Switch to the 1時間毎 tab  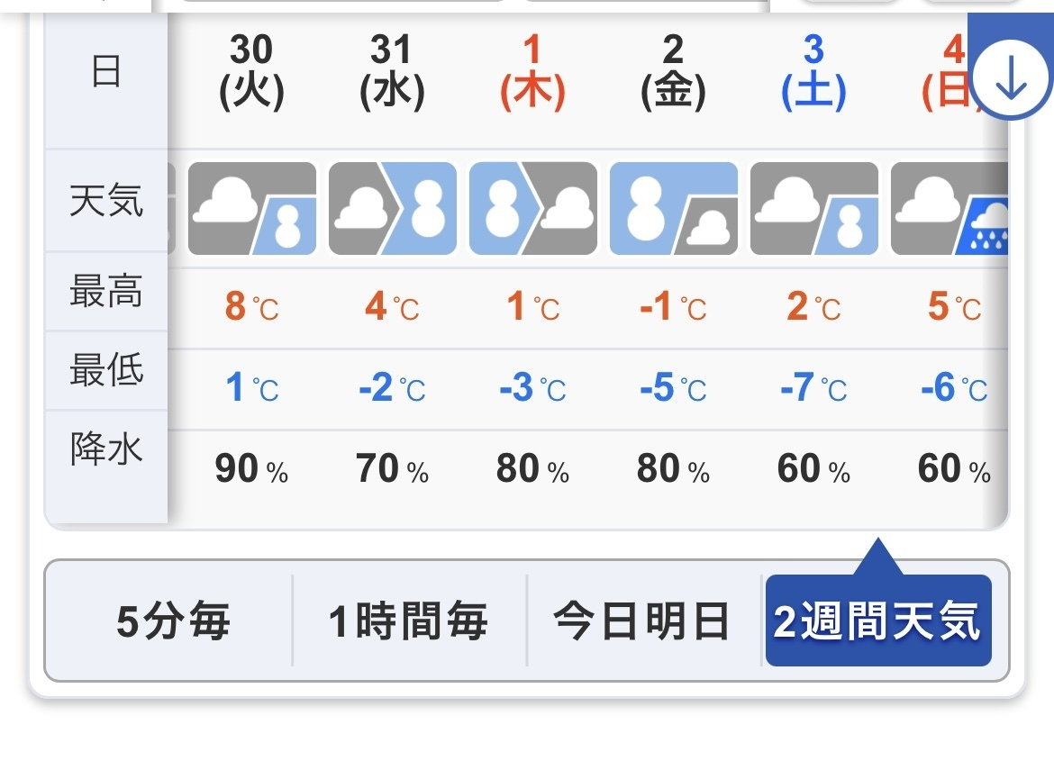click(408, 622)
